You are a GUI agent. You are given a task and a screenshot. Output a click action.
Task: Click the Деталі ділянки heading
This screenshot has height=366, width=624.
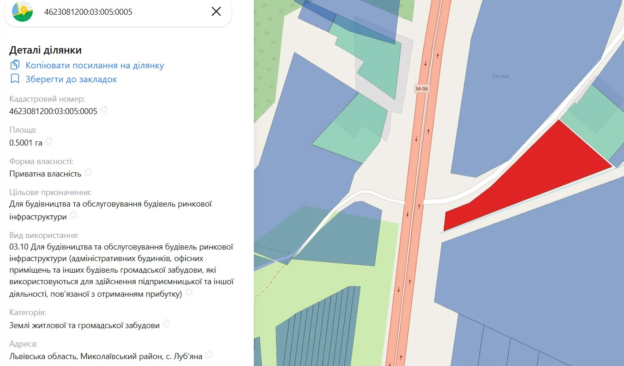[x=45, y=50]
